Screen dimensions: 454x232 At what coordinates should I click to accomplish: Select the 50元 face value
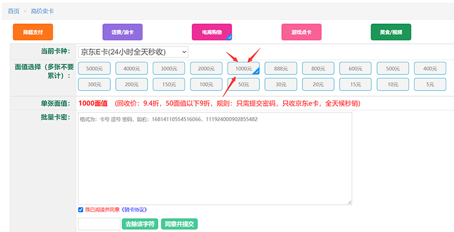tap(243, 84)
